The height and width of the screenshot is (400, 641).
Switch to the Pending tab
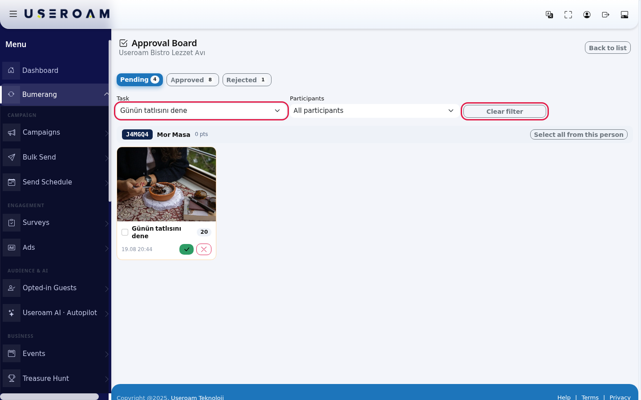point(140,80)
